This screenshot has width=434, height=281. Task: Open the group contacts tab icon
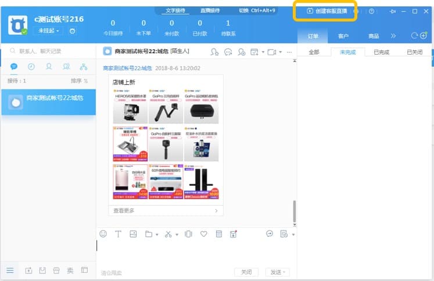[x=66, y=66]
